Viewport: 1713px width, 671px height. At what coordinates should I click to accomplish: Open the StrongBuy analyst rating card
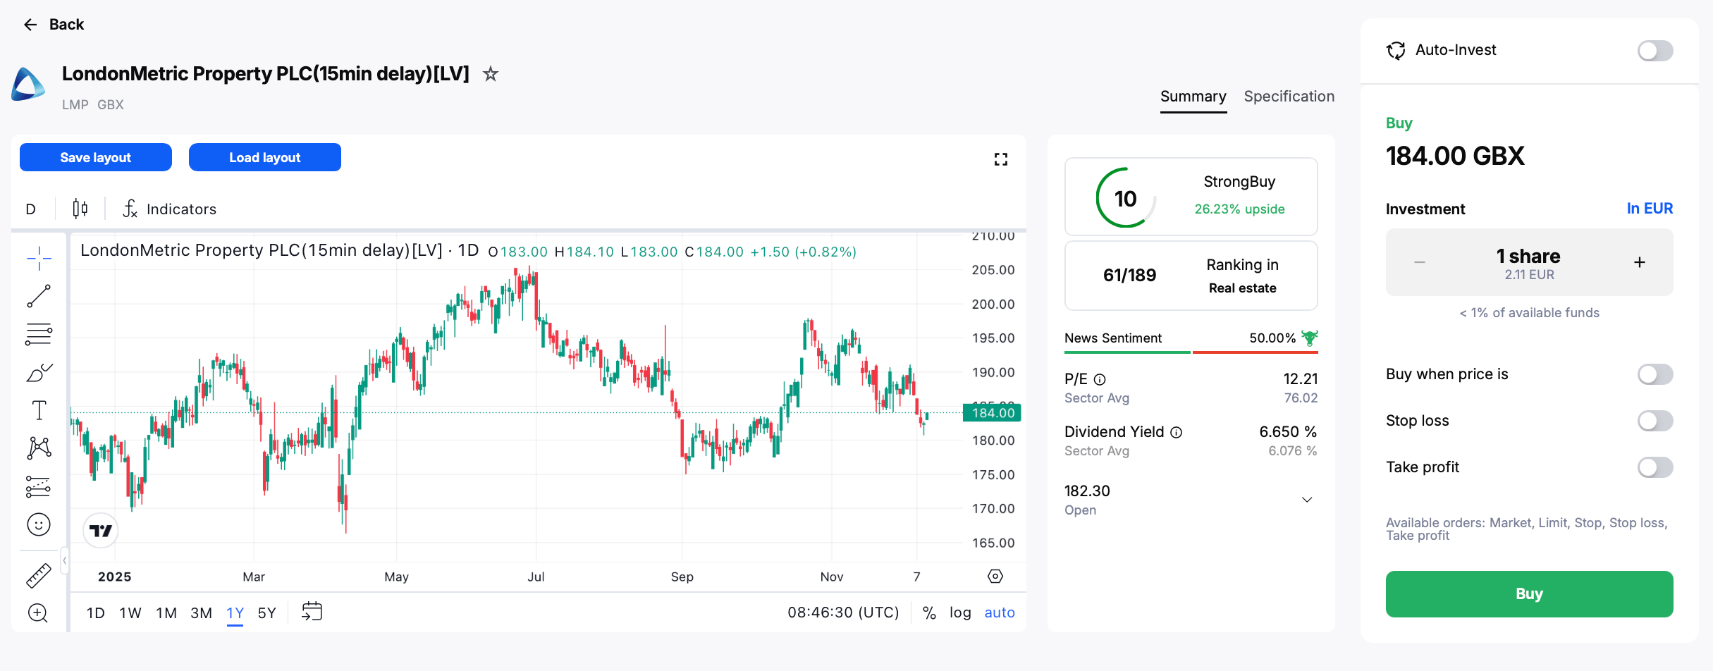pyautogui.click(x=1191, y=197)
